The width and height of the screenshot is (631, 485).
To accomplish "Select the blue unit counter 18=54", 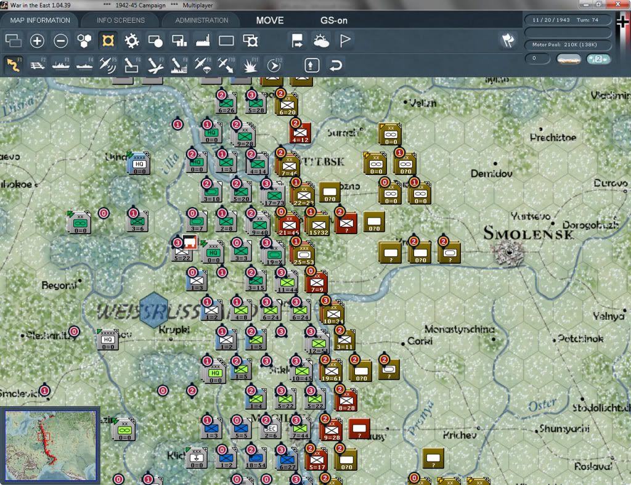I will (x=256, y=459).
